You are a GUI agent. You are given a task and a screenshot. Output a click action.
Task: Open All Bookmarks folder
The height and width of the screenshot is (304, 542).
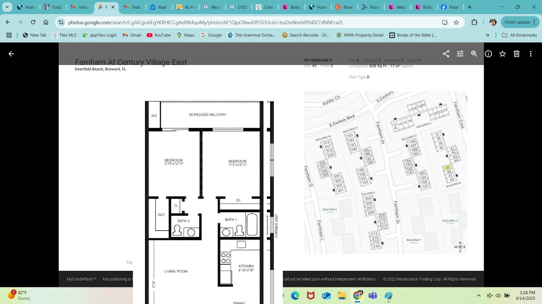[519, 35]
